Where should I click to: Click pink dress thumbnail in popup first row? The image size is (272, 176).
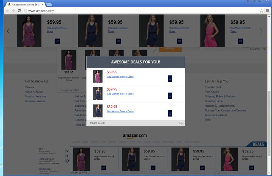(98, 76)
